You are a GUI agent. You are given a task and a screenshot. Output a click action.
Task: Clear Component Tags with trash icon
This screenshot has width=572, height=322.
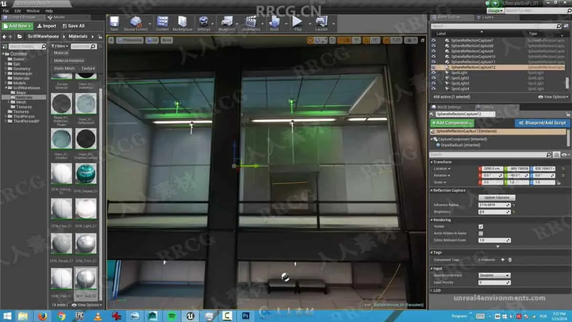[x=510, y=260]
